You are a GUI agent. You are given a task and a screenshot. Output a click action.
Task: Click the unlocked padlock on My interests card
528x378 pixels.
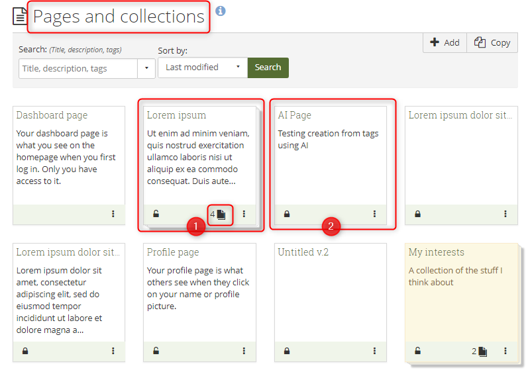click(x=417, y=351)
